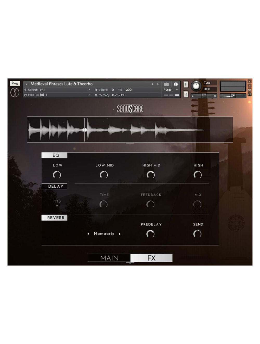Open the Purge dropdown menu
Image resolution: width=260 pixels, height=344 pixels.
point(171,90)
